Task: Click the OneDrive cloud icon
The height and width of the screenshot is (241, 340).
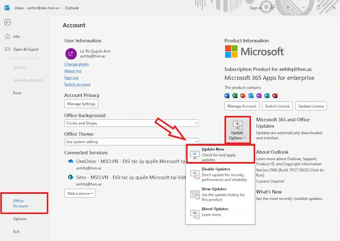Action: 71,161
